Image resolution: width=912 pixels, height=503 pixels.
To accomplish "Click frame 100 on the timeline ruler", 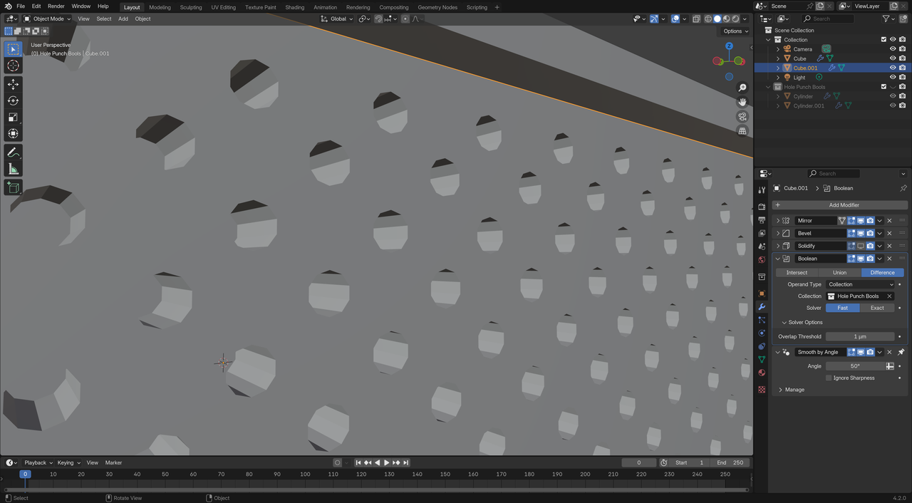I will click(x=305, y=475).
